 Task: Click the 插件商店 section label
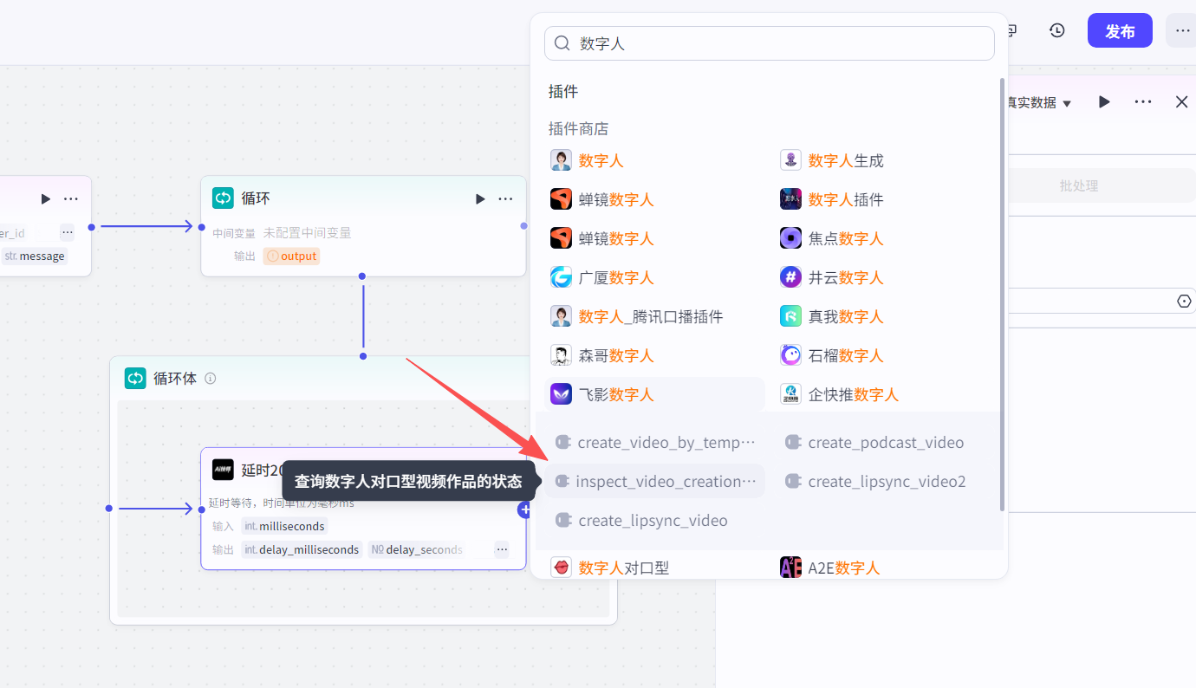tap(578, 128)
